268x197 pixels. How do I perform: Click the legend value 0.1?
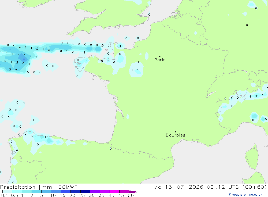pos(5,195)
